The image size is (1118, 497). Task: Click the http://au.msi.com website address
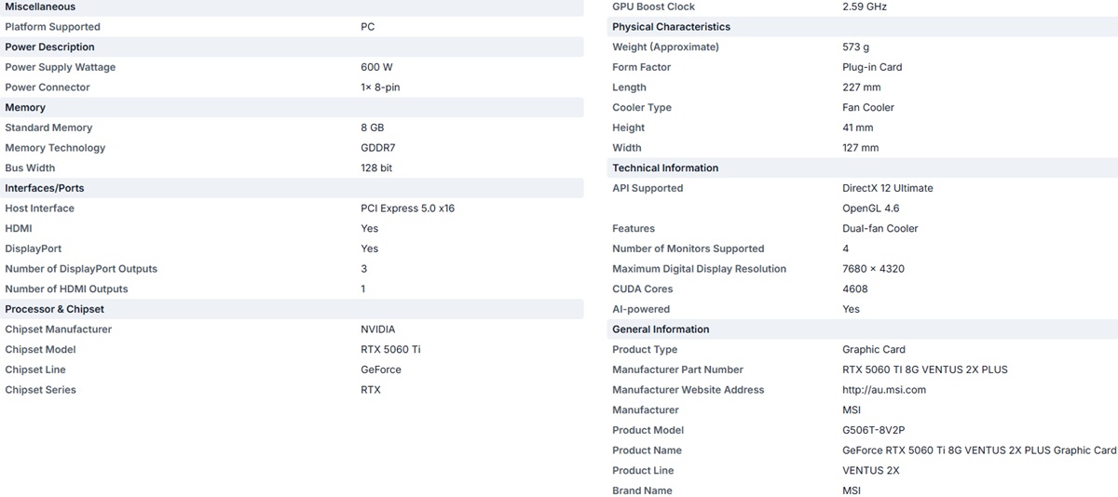coord(884,390)
